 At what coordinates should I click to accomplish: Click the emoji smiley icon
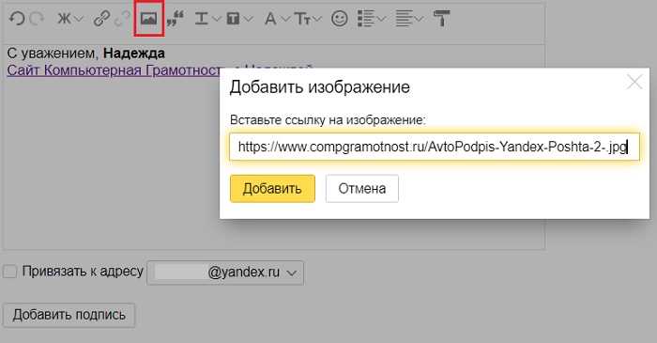340,19
